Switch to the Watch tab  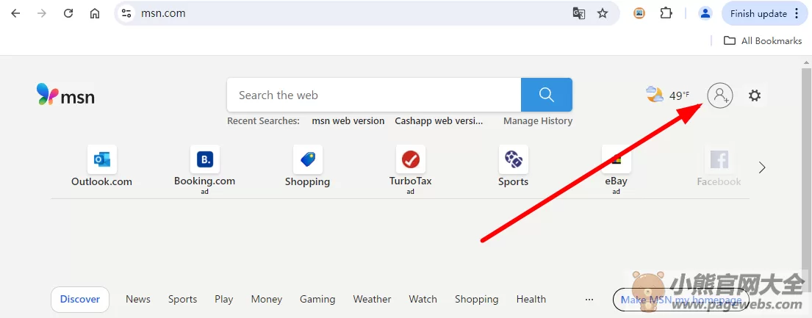coord(423,300)
